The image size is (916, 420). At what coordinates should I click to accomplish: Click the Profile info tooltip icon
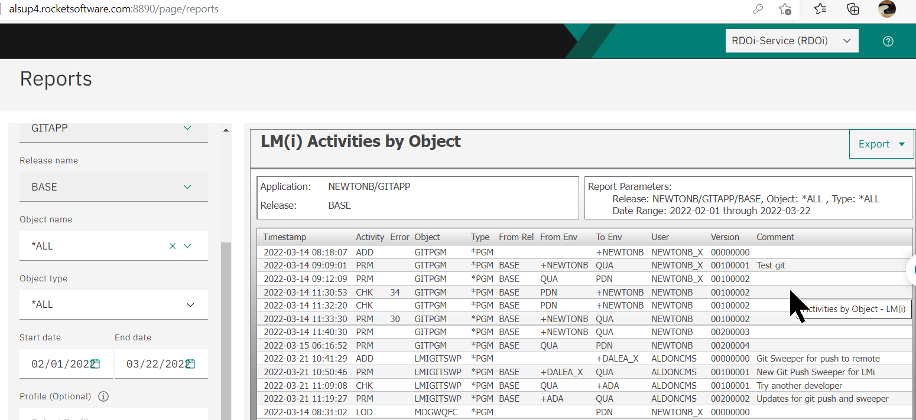(103, 396)
